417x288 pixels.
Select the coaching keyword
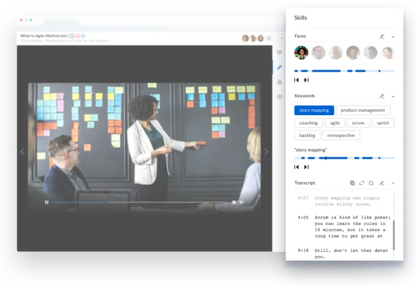click(x=309, y=123)
